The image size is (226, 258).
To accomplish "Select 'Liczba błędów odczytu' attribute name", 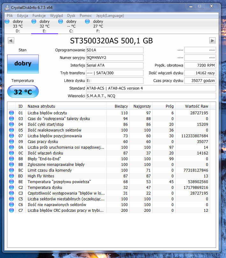I will 47,113.
